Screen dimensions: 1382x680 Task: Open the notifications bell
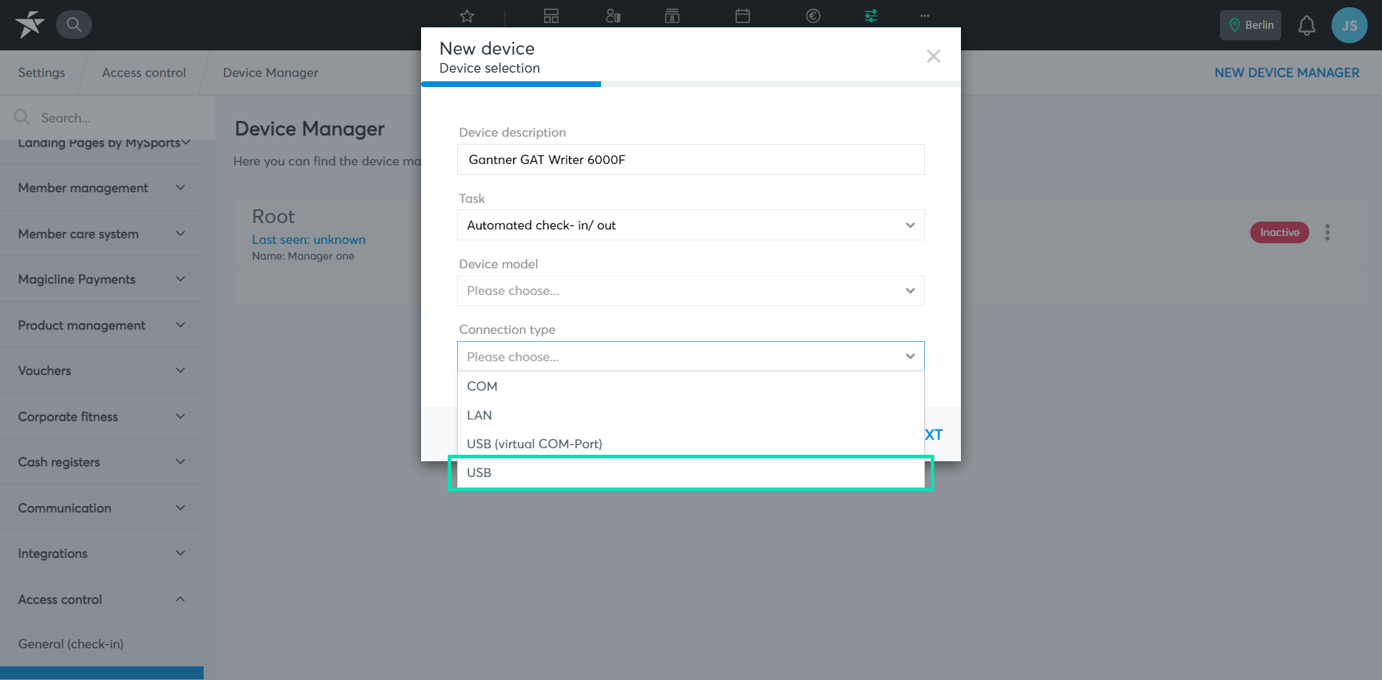click(1306, 25)
